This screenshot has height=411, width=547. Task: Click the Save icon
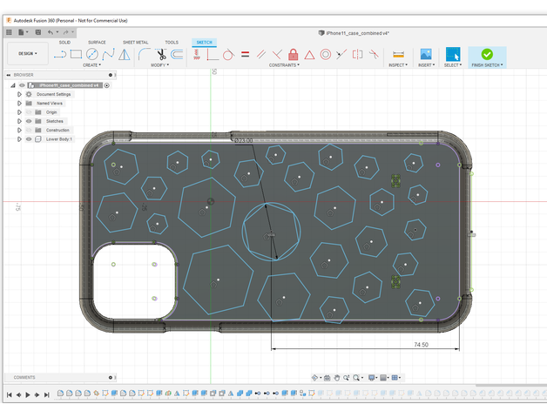coord(38,32)
